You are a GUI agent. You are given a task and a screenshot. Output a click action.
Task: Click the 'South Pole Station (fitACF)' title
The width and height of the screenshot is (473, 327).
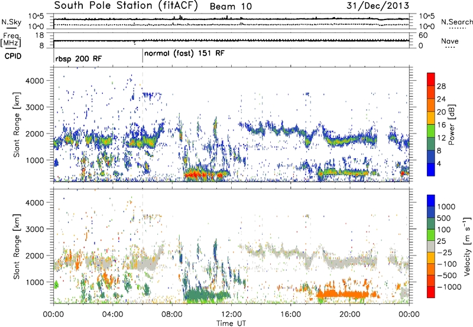[126, 6]
